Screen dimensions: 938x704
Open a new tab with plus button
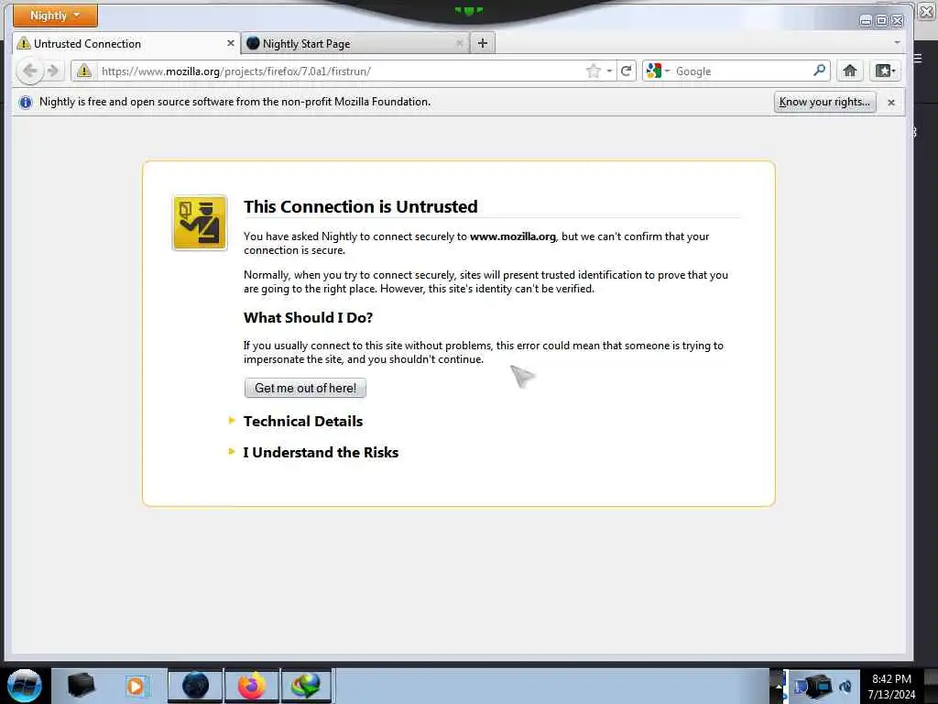point(482,43)
